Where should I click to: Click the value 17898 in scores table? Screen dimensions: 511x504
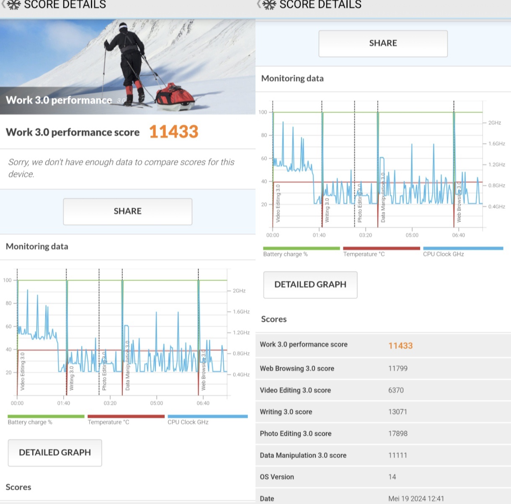tap(398, 434)
